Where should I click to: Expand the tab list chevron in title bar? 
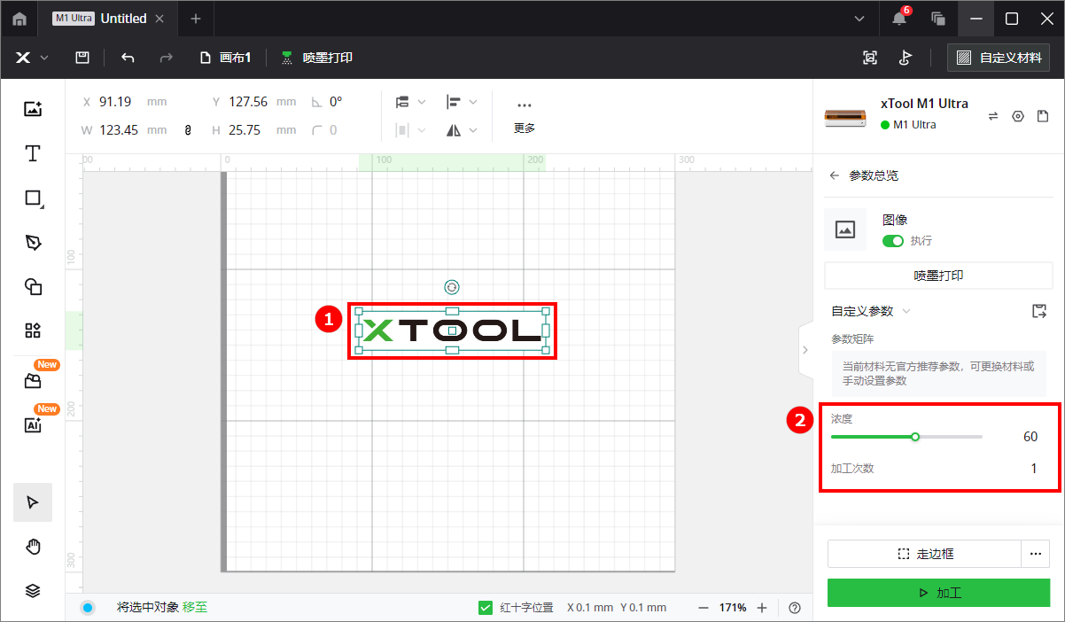(859, 19)
